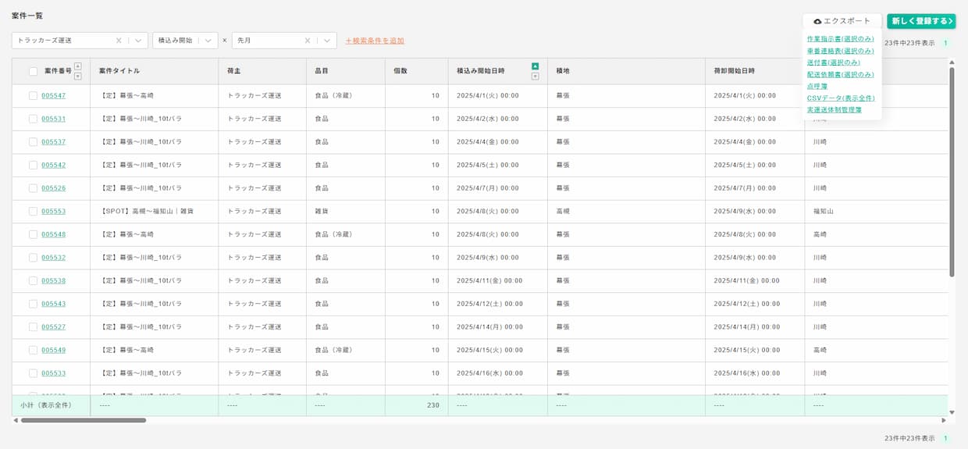Select 実運送体制管理簿 from export menu

pyautogui.click(x=834, y=110)
